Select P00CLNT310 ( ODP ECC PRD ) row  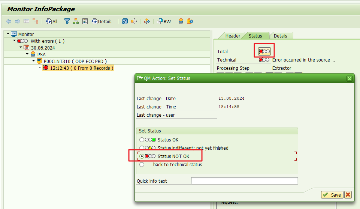pyautogui.click(x=75, y=62)
